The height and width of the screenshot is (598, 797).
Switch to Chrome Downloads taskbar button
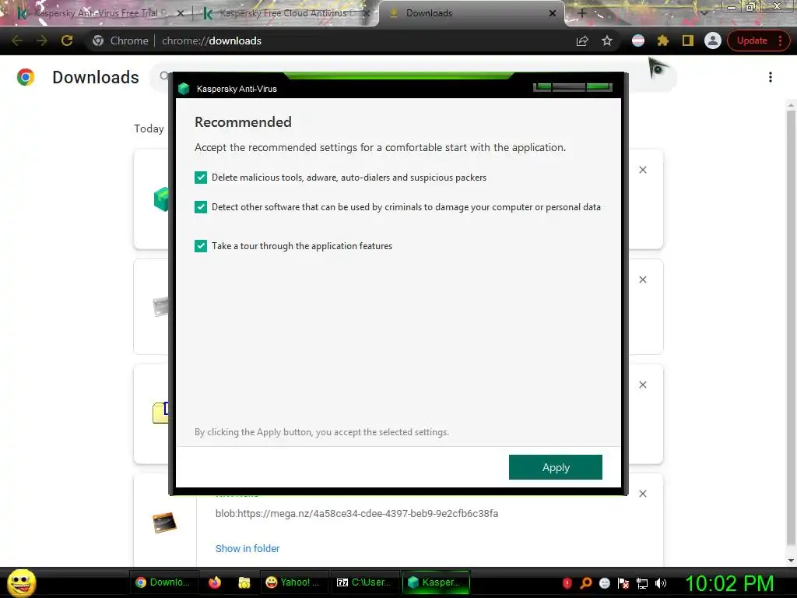coord(163,582)
